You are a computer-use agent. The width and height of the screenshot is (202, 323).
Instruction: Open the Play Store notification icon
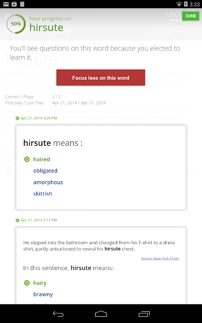click(14, 4)
